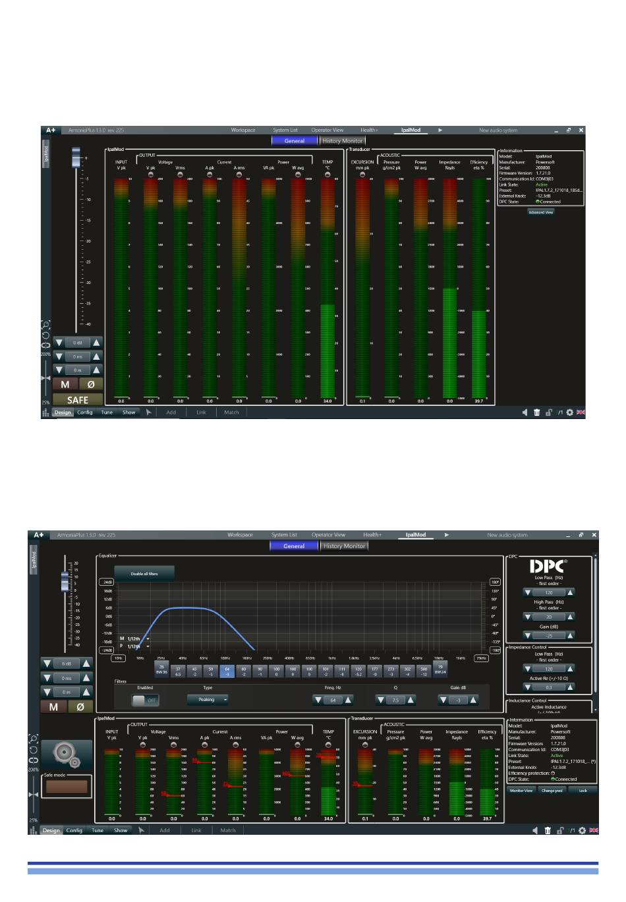626x902 pixels.
Task: Click the up arrow for Active Re value
Action: [571, 687]
